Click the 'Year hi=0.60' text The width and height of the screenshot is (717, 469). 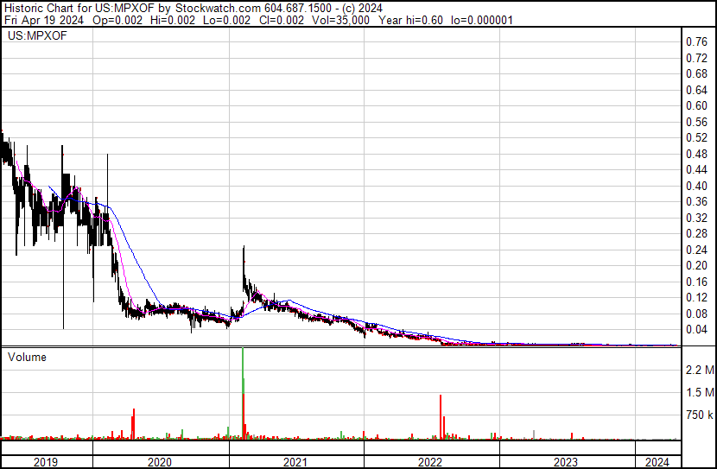pos(410,20)
